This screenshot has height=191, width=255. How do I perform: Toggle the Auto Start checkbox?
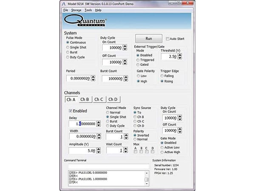tap(167, 39)
